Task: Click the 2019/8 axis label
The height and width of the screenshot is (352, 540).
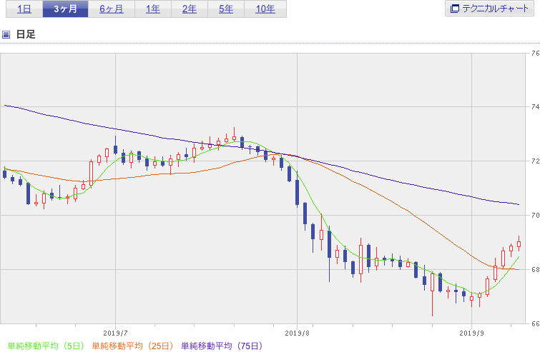Action: pos(298,333)
